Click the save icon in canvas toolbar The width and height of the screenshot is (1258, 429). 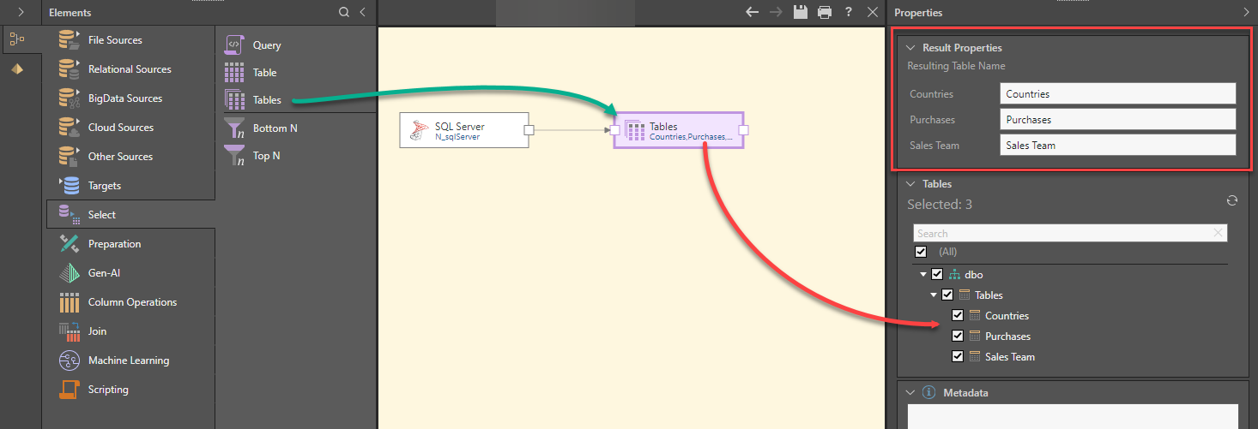[801, 12]
